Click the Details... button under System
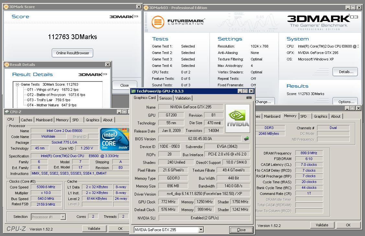This screenshot has width=365, height=236. (346, 72)
